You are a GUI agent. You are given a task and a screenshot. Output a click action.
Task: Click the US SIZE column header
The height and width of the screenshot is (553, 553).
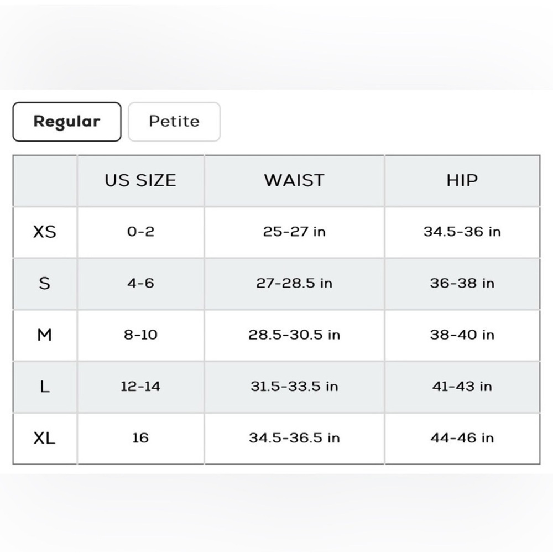[140, 181]
